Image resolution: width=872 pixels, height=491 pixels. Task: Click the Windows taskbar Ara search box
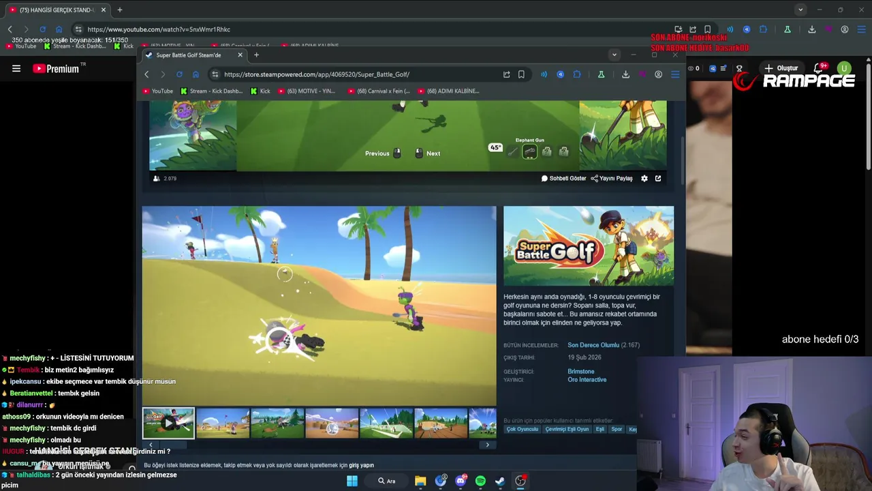387,481
